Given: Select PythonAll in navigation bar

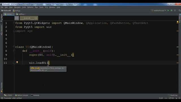Looking at the screenshot, I should [6, 11].
